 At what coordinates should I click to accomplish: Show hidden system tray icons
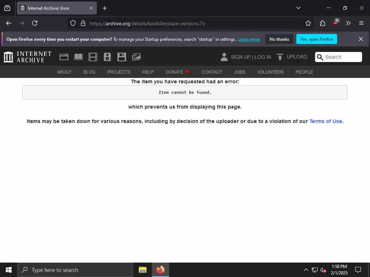click(306, 270)
